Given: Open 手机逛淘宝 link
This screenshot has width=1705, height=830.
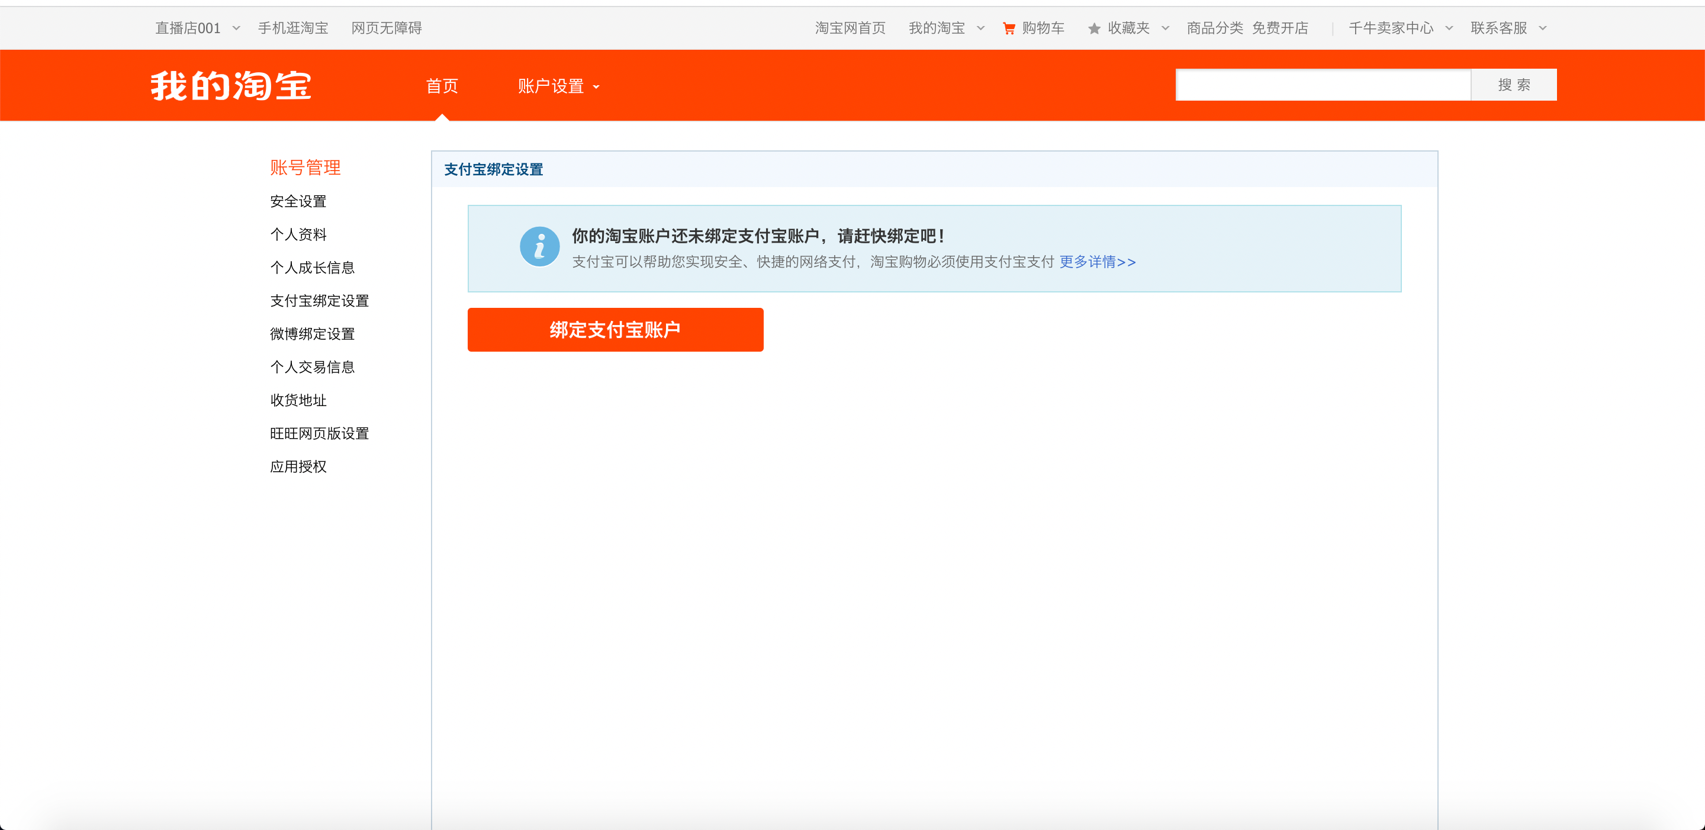Looking at the screenshot, I should (293, 28).
